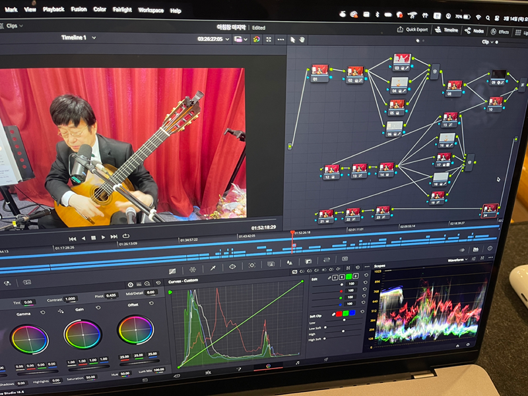Open the Fusion menu
The height and width of the screenshot is (396, 528).
79,9
